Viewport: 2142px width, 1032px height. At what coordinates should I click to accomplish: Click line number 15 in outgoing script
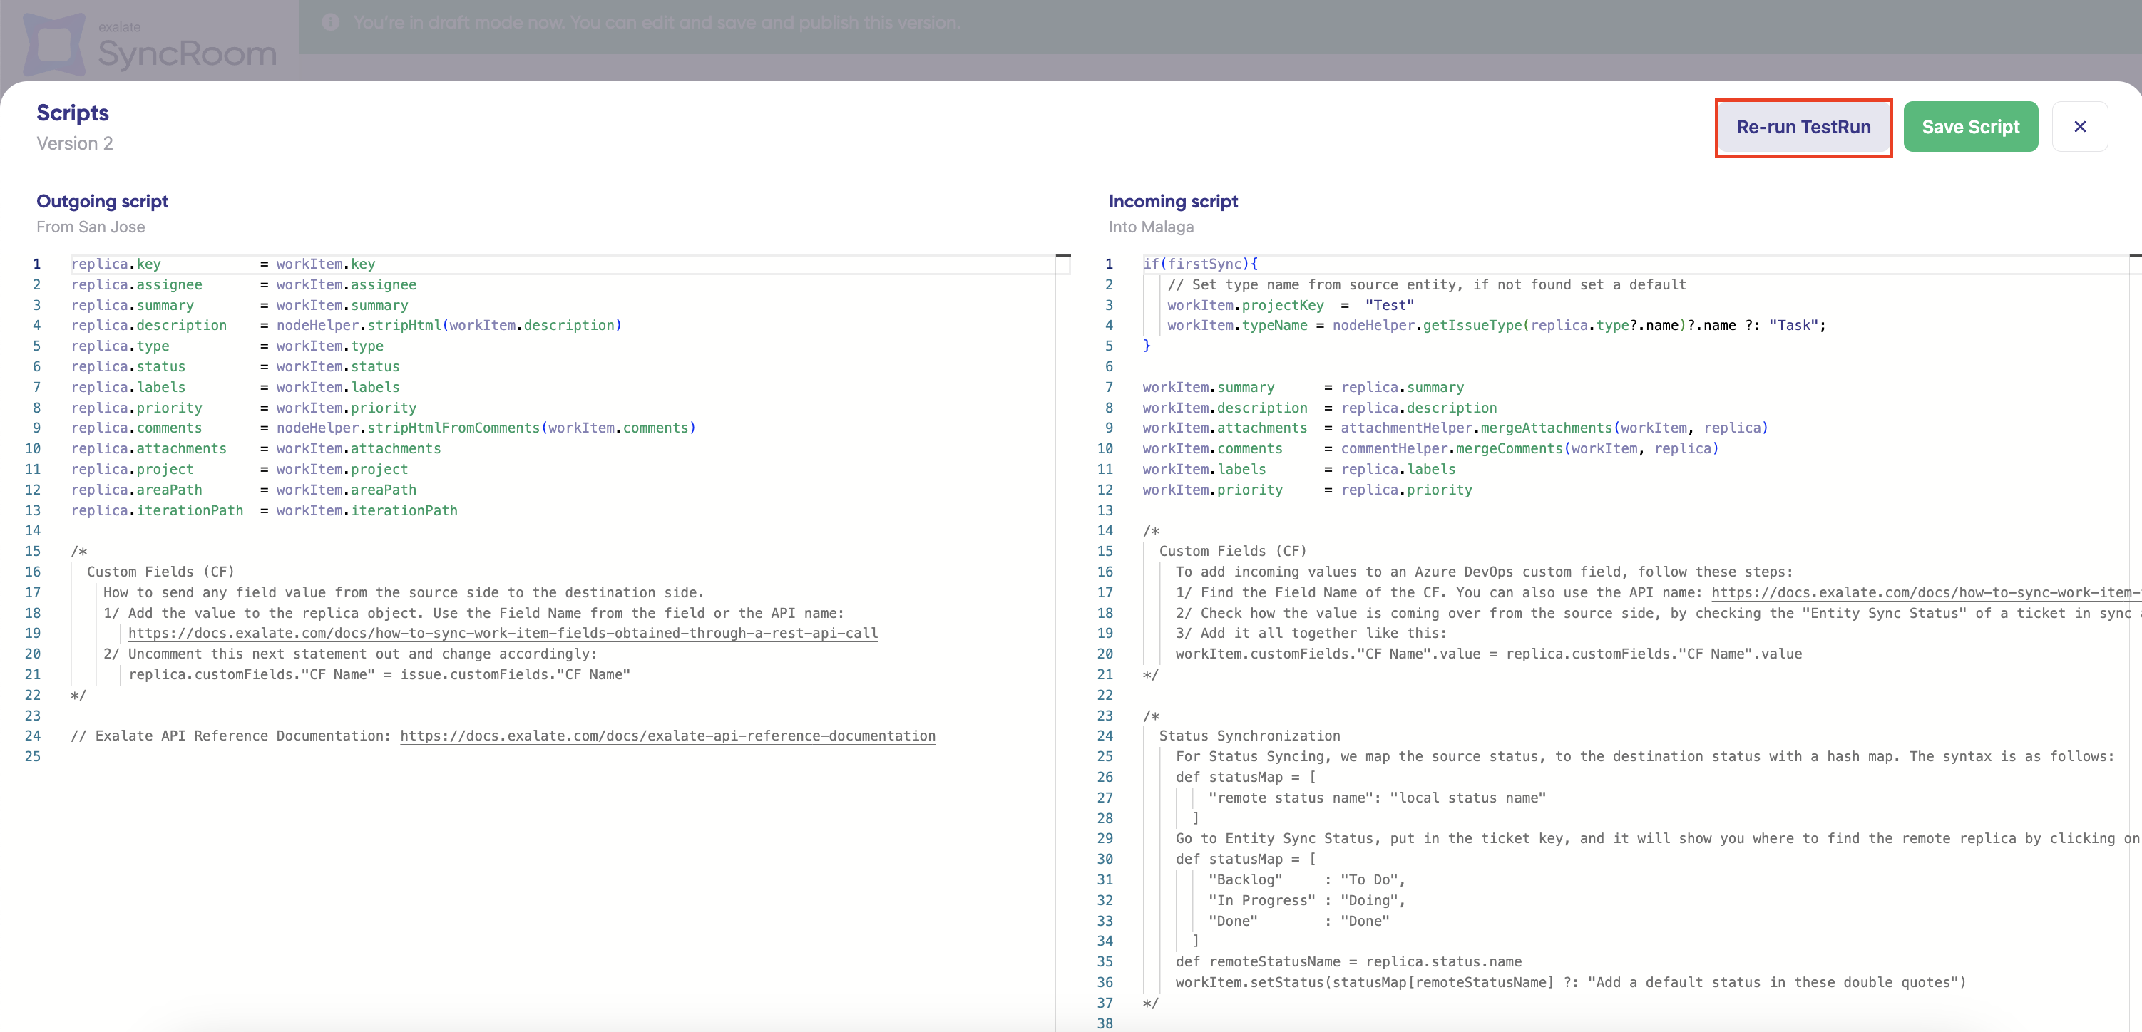click(x=32, y=552)
